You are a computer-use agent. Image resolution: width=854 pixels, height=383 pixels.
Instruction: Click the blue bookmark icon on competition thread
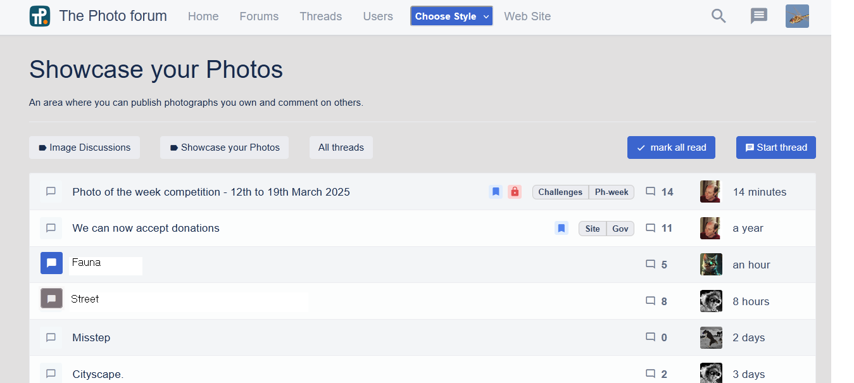pos(496,192)
